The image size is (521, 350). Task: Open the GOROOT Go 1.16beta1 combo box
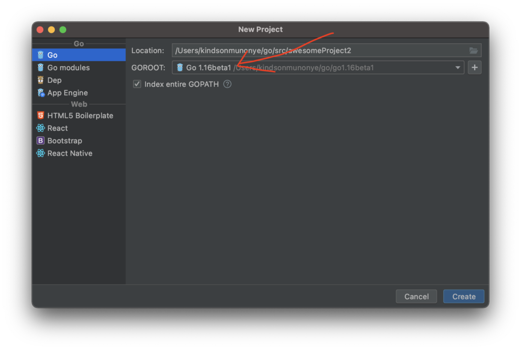pyautogui.click(x=315, y=68)
